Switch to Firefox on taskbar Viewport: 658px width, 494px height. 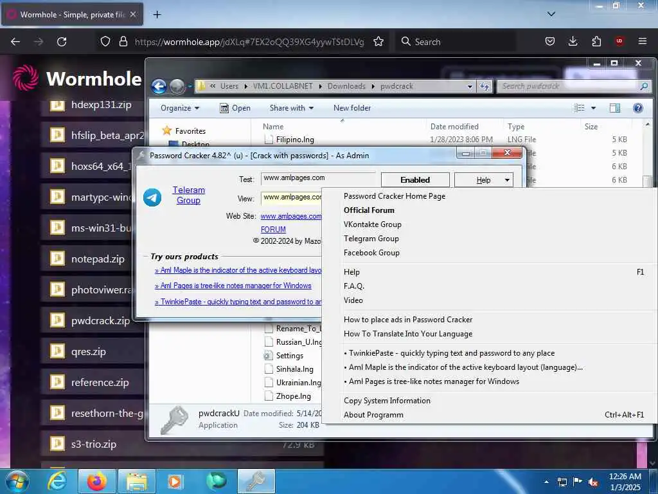(x=96, y=481)
